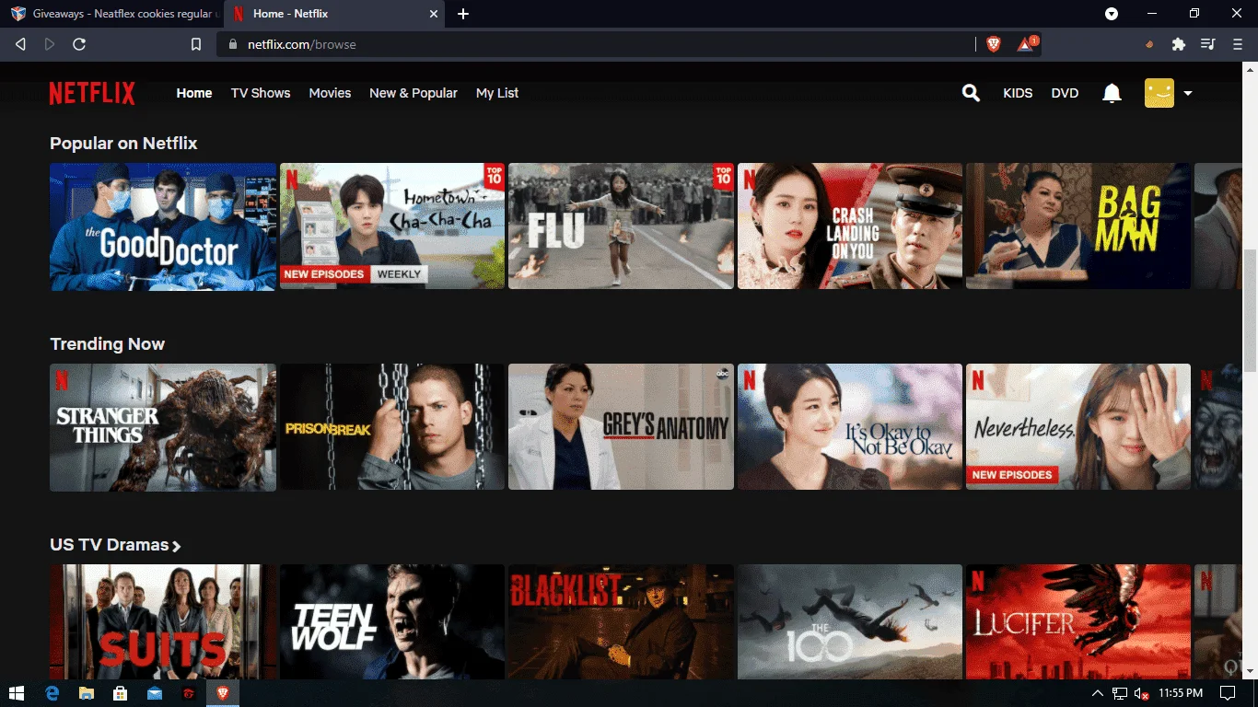This screenshot has width=1258, height=707.
Task: Open the Flu movie thumbnail
Action: pos(621,226)
